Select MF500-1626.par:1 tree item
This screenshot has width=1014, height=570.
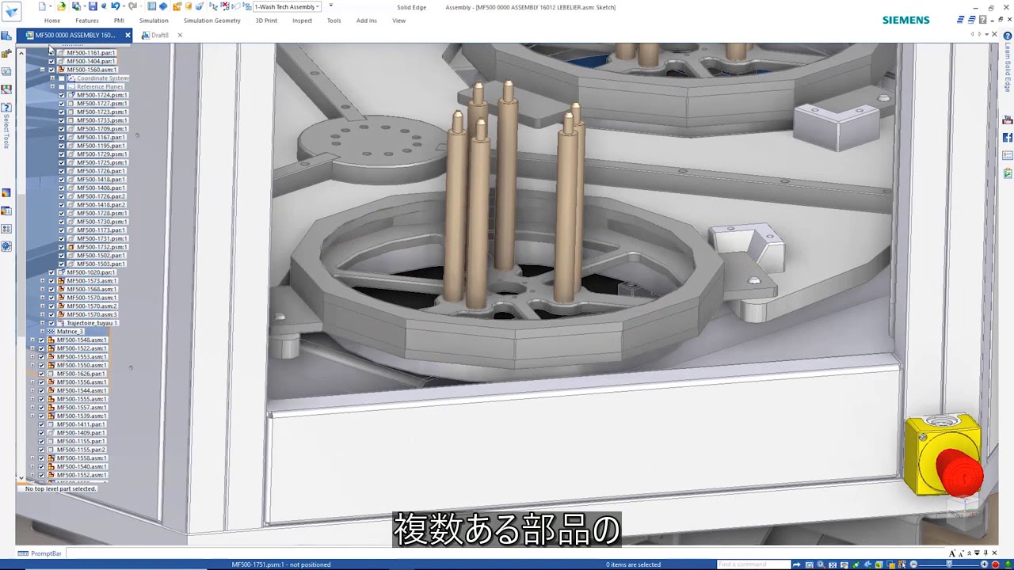point(81,374)
